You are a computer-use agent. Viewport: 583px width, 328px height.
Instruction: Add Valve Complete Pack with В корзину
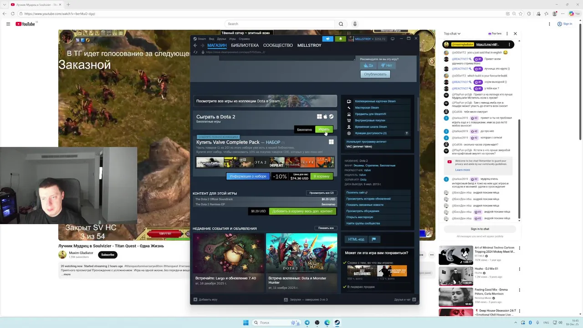click(322, 176)
